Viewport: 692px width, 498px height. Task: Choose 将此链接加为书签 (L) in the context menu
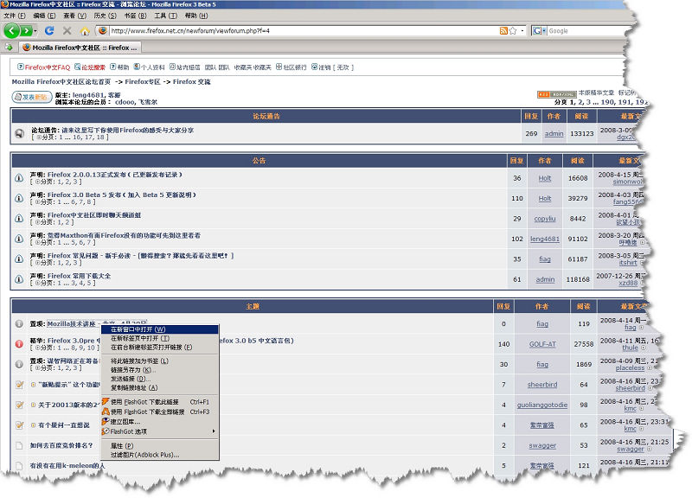[160, 361]
